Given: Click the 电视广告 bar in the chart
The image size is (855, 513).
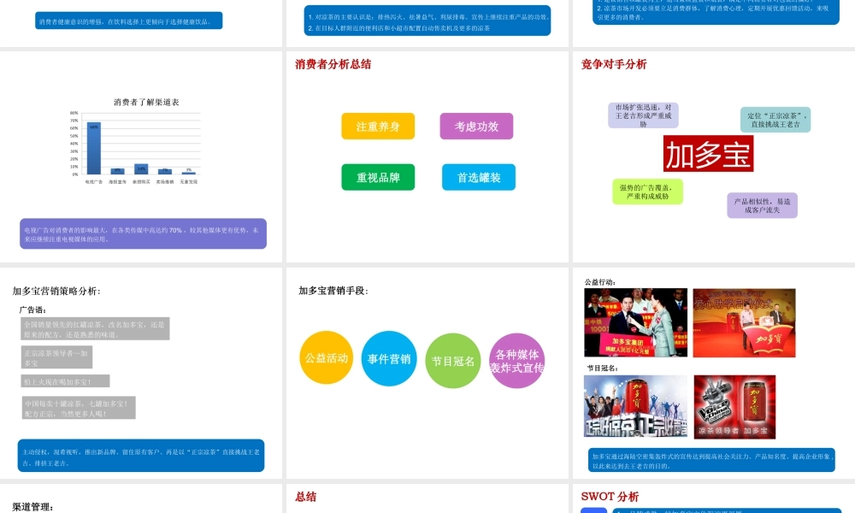Looking at the screenshot, I should coord(94,148).
